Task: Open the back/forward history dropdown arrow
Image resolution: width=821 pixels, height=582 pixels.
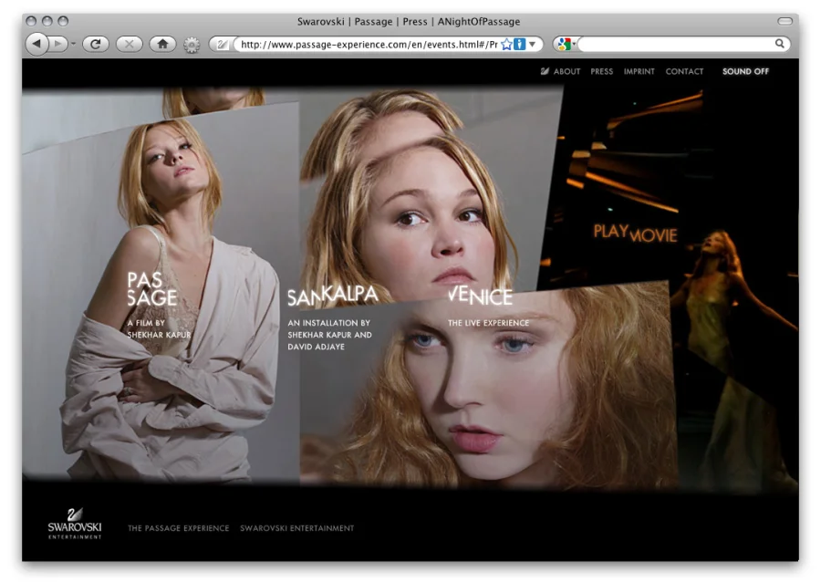Action: [x=74, y=44]
